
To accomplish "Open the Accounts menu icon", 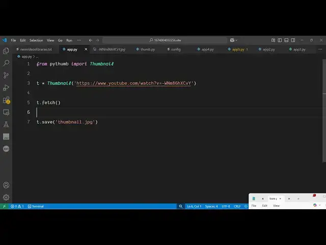I will click(6, 185).
